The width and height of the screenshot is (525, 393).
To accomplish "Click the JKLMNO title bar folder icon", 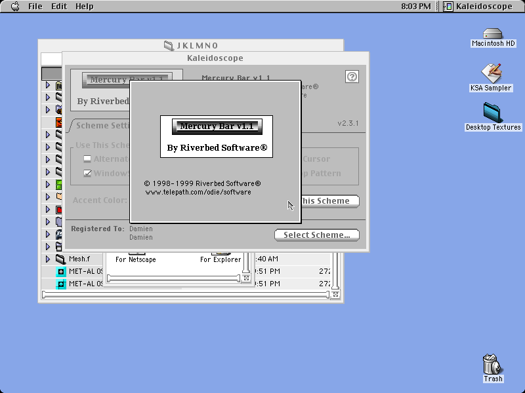I will tap(169, 45).
